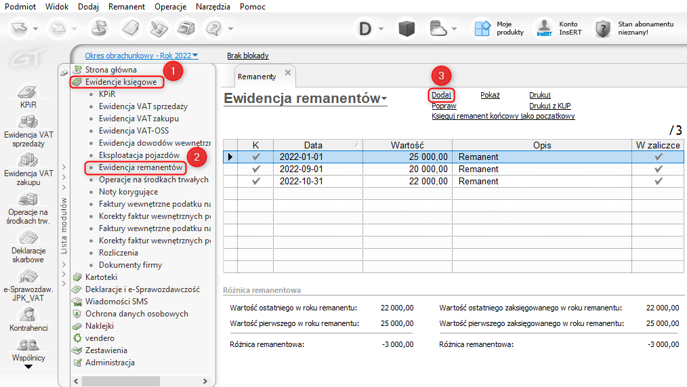Screen dimensions: 687x387
Task: Click the dark cube toolbar icon
Action: [x=407, y=29]
